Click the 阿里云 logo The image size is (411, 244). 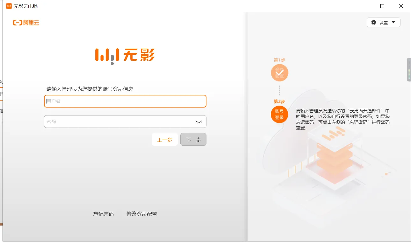pyautogui.click(x=26, y=23)
